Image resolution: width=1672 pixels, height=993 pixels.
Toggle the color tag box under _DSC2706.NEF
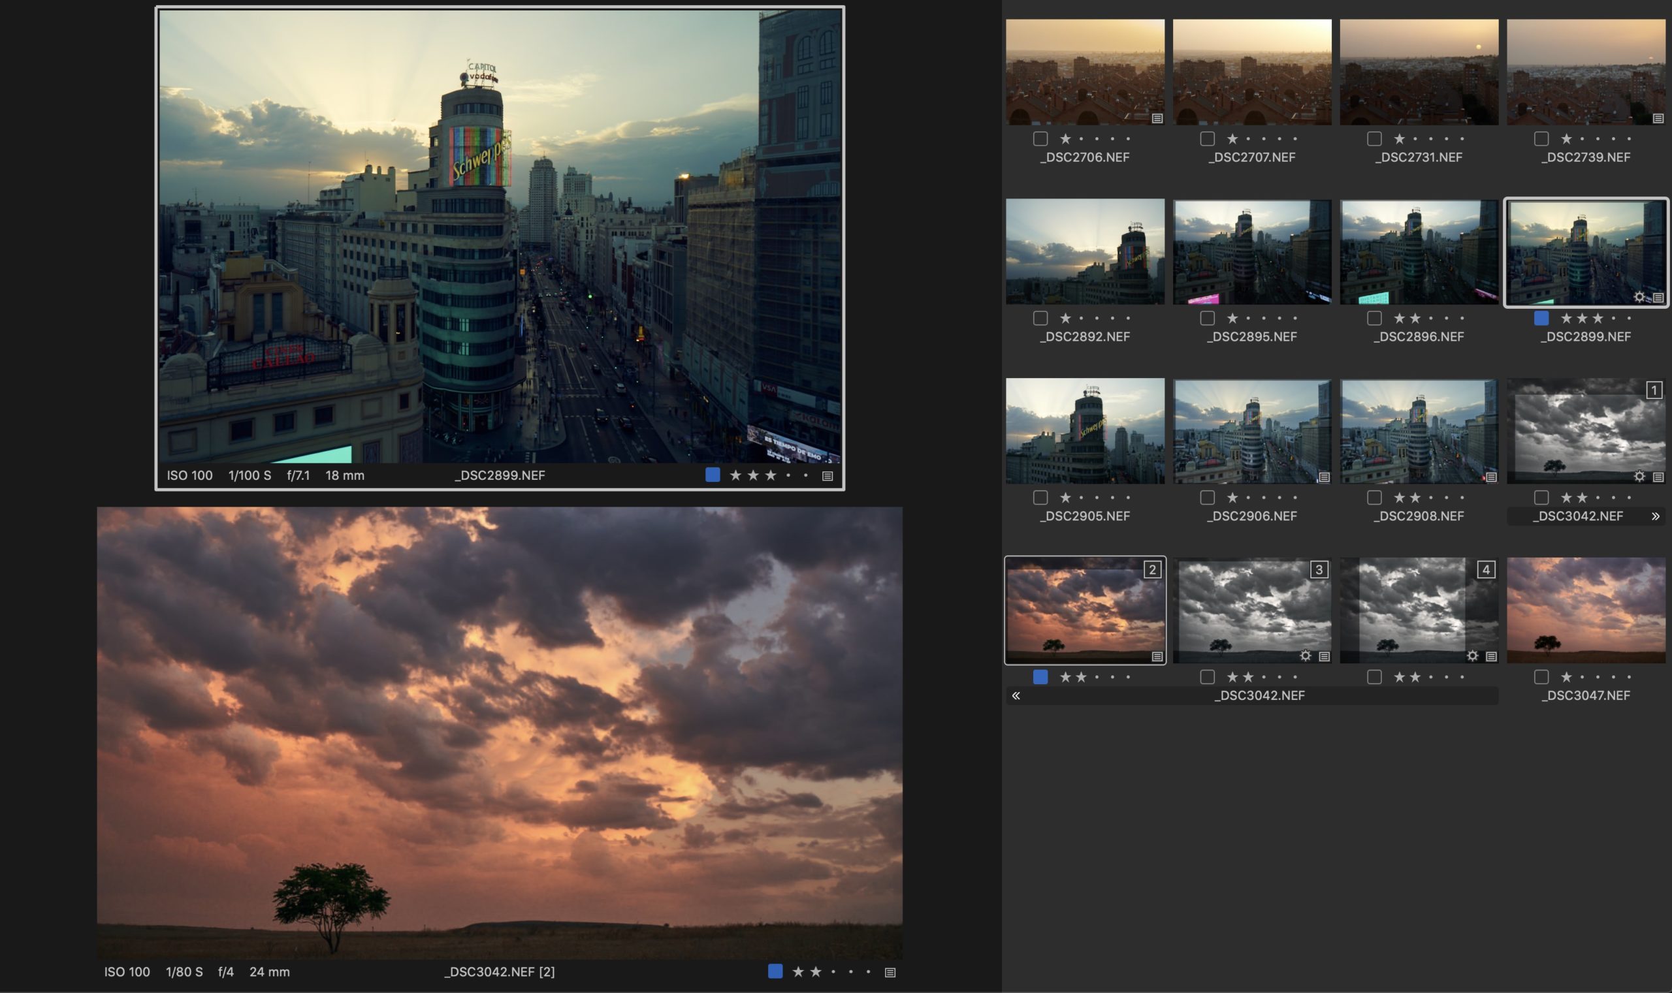tap(1040, 138)
